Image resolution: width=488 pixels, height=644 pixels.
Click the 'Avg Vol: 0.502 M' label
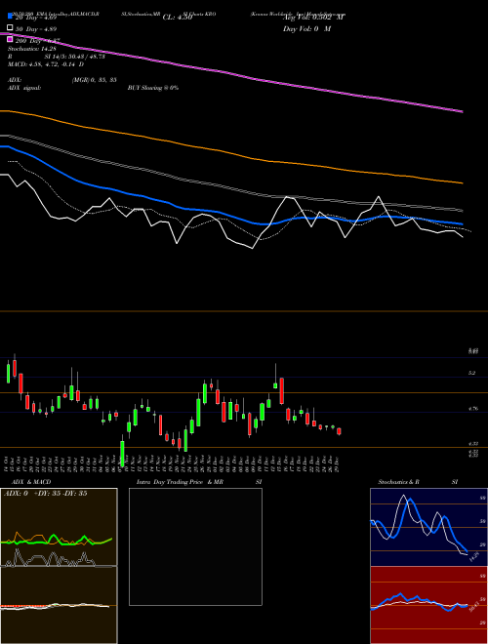(x=313, y=18)
